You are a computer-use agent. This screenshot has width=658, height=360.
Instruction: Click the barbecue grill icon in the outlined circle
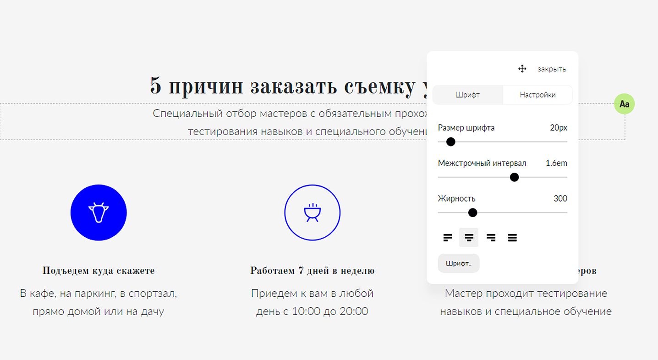(x=313, y=213)
